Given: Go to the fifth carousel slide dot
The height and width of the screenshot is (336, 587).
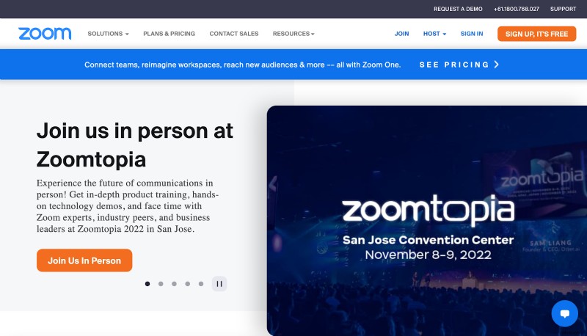Looking at the screenshot, I should 201,283.
